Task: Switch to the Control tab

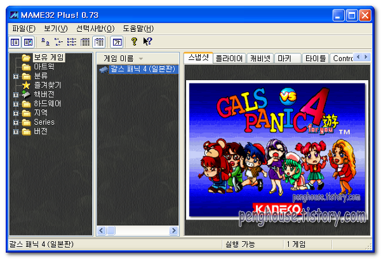Action: point(342,59)
